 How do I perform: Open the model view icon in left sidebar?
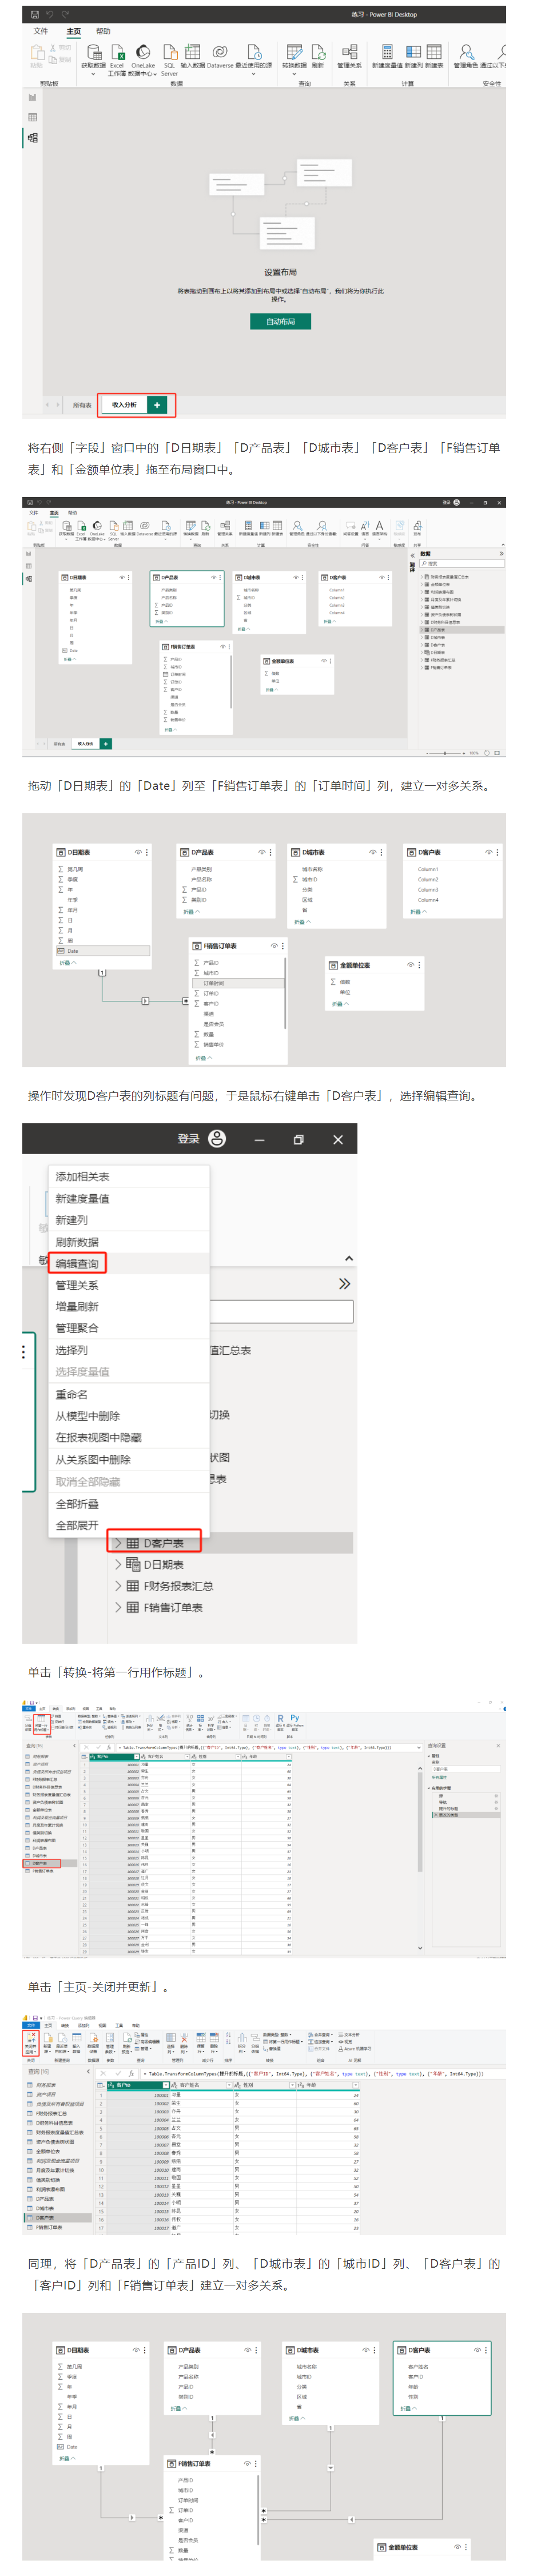[x=32, y=137]
